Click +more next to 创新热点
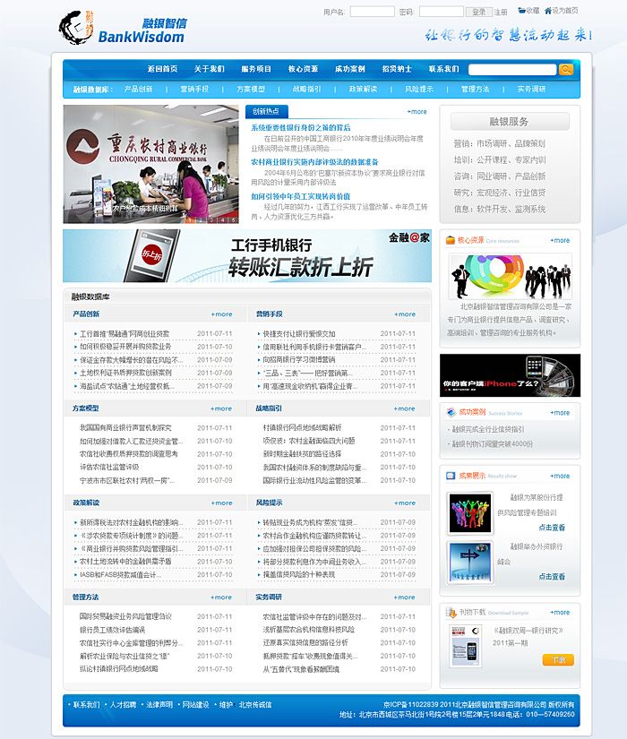This screenshot has height=739, width=627. pyautogui.click(x=417, y=112)
